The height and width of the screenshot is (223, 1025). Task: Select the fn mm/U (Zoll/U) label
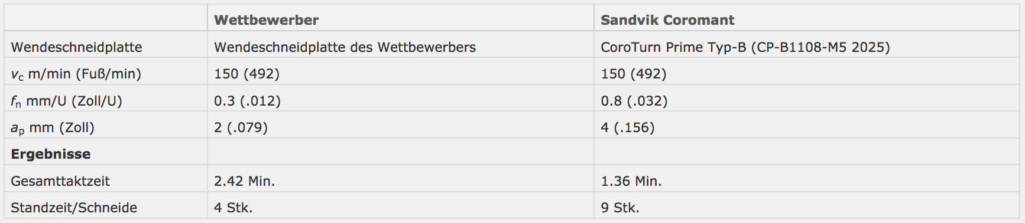(66, 101)
